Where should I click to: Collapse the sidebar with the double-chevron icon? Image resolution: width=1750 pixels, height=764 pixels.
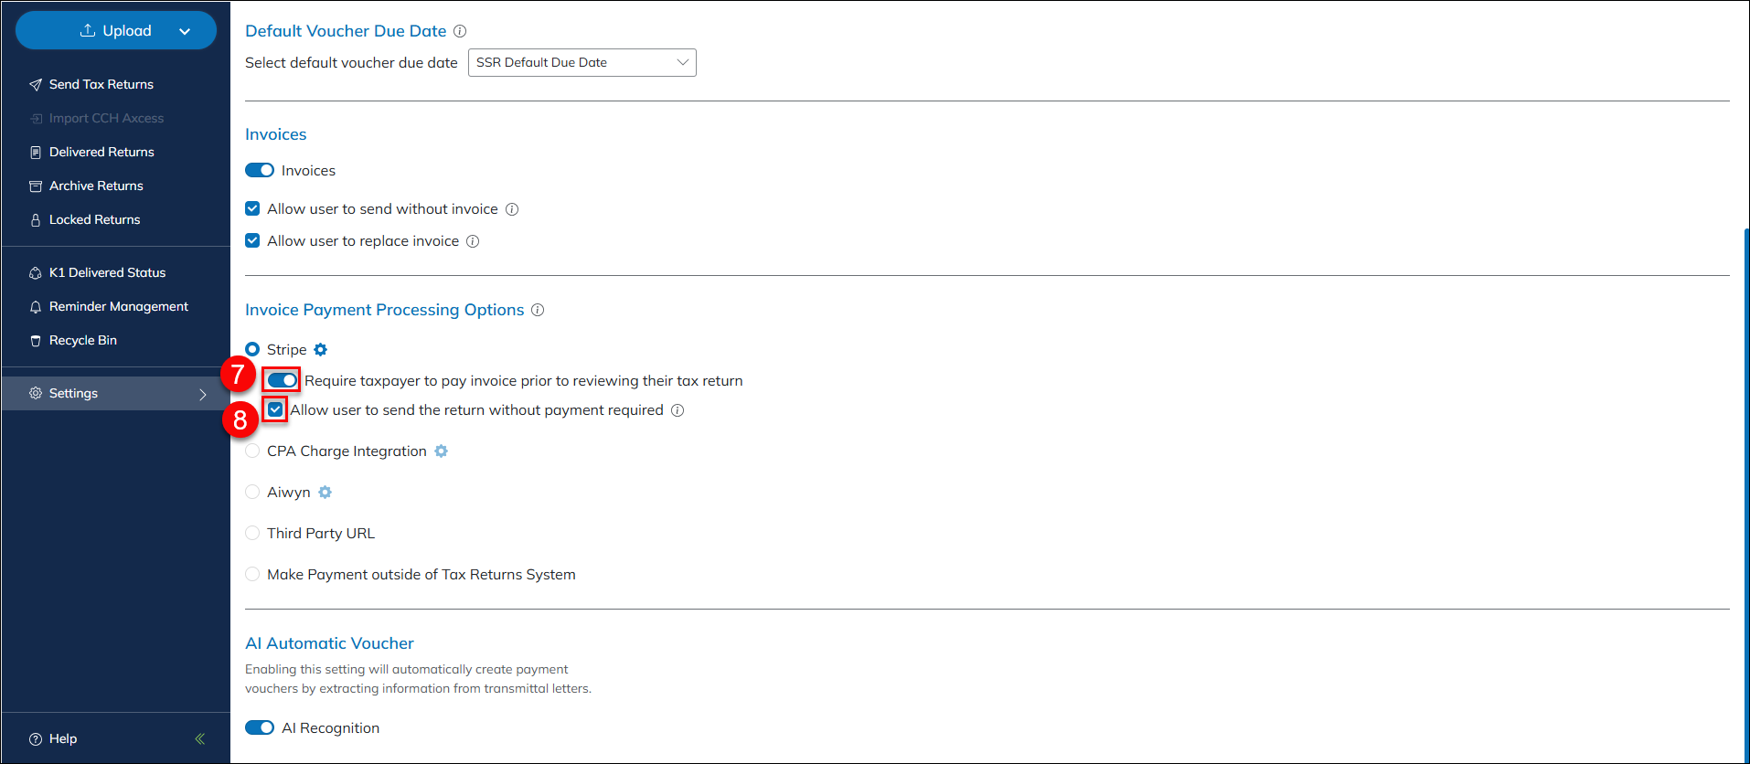[199, 738]
